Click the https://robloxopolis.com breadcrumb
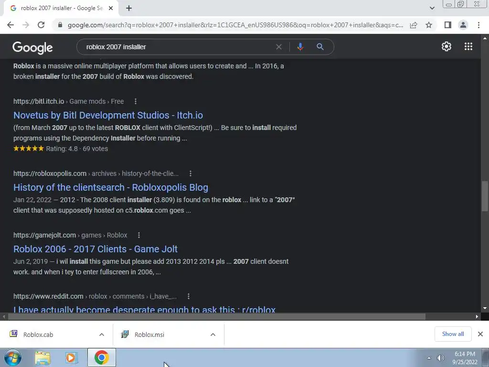 click(x=50, y=173)
